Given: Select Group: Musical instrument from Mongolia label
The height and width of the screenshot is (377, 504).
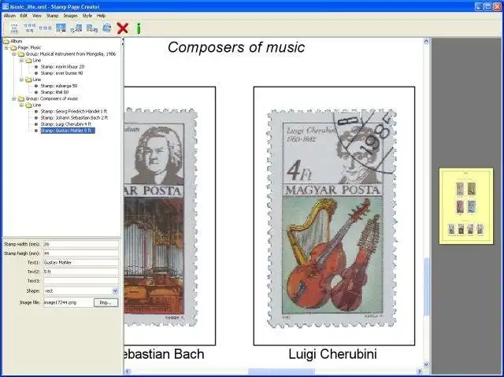Looking at the screenshot, I should (x=71, y=54).
